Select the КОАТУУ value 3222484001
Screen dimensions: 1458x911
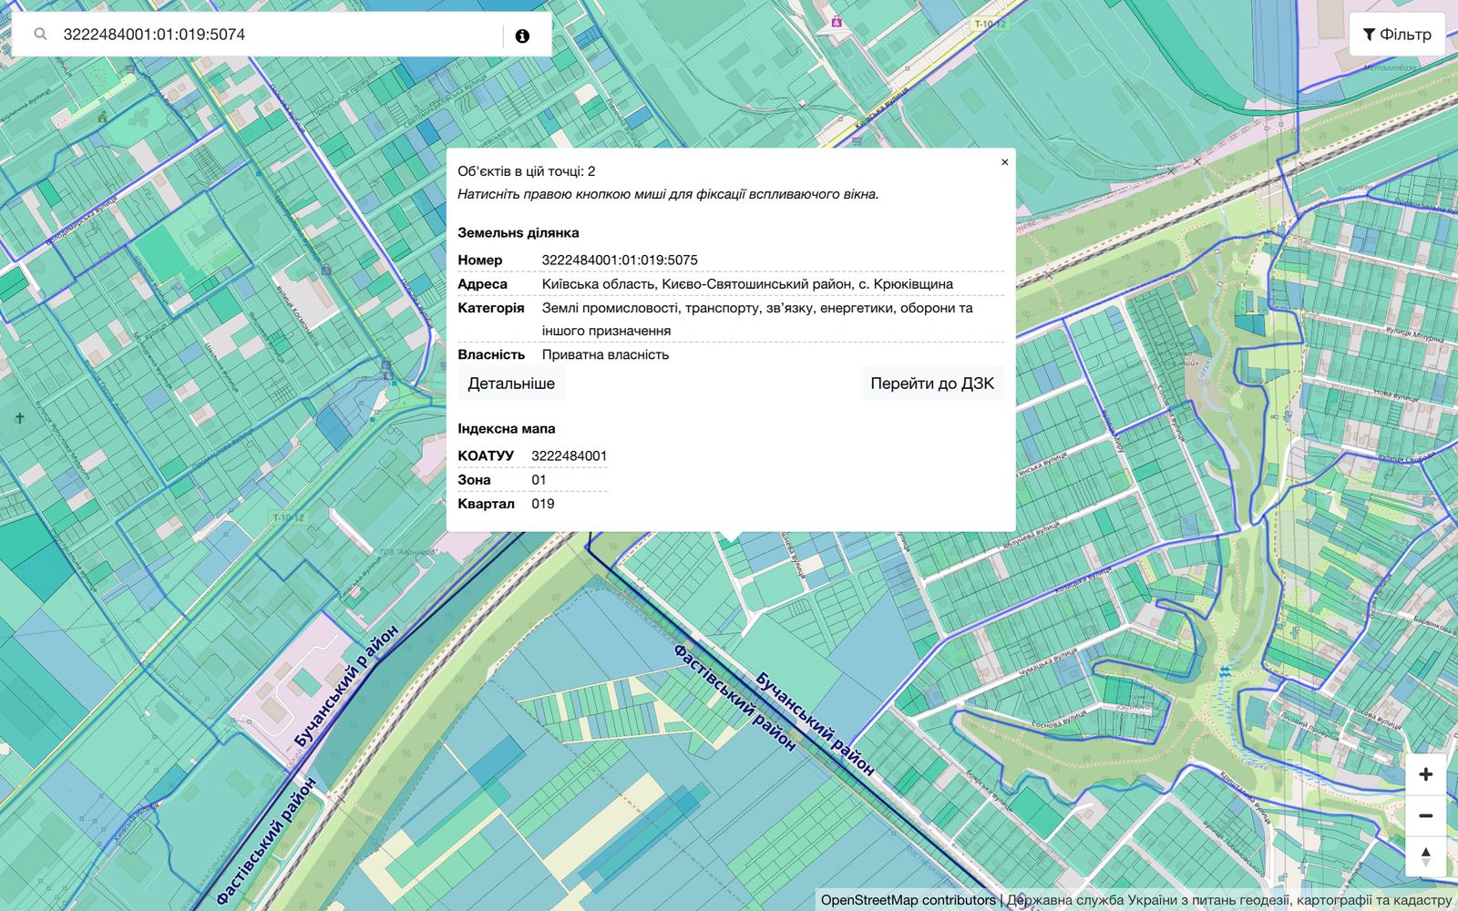569,455
